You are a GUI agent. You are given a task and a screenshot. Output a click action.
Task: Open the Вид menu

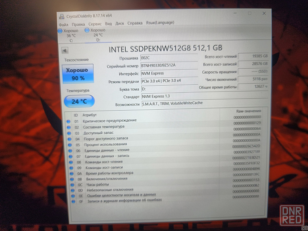coord(108,24)
